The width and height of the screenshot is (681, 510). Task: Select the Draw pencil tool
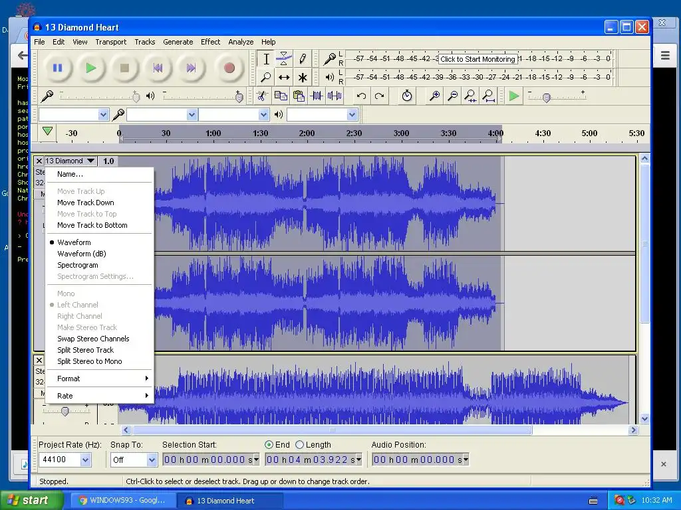point(303,59)
